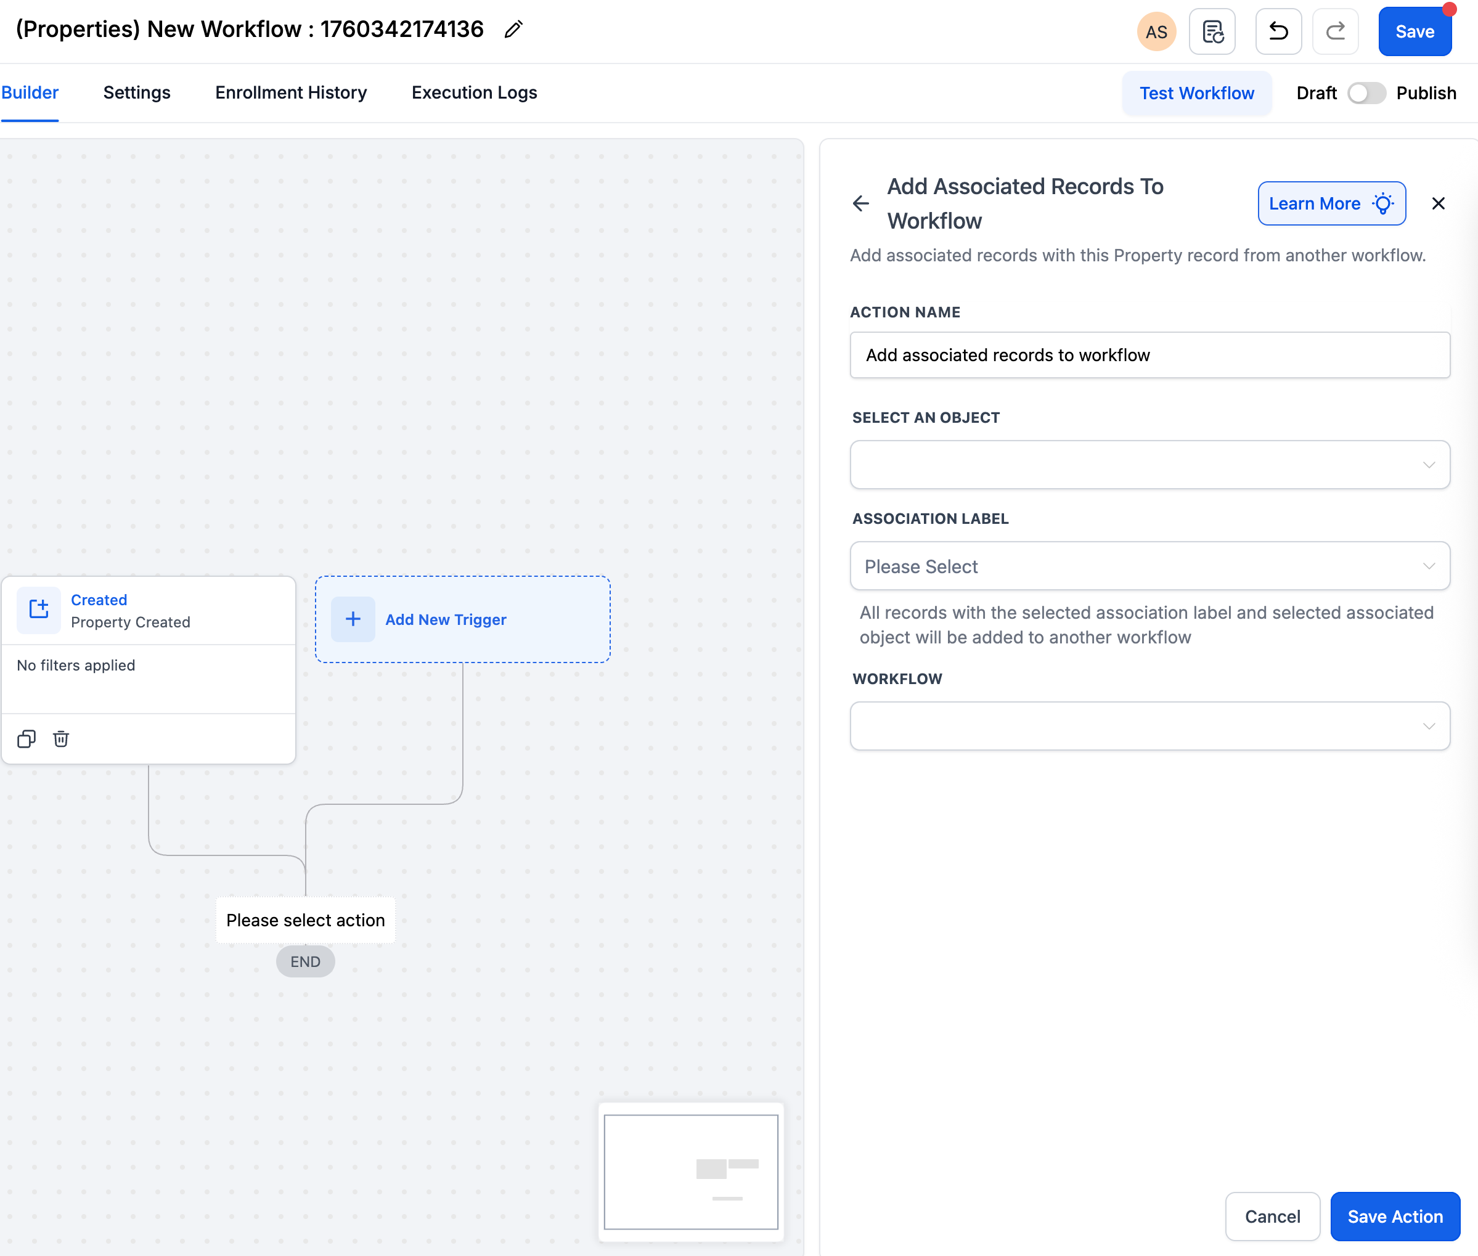
Task: Click the AS user avatar
Action: coord(1156,31)
